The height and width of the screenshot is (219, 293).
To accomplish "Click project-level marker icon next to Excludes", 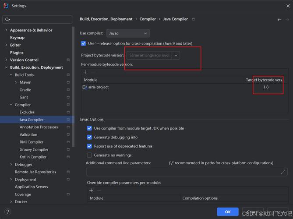I will click(68, 112).
